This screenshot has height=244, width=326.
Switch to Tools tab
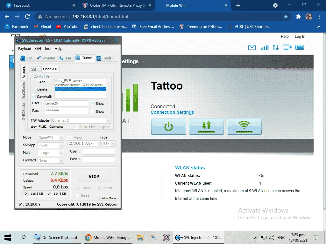tap(104, 58)
